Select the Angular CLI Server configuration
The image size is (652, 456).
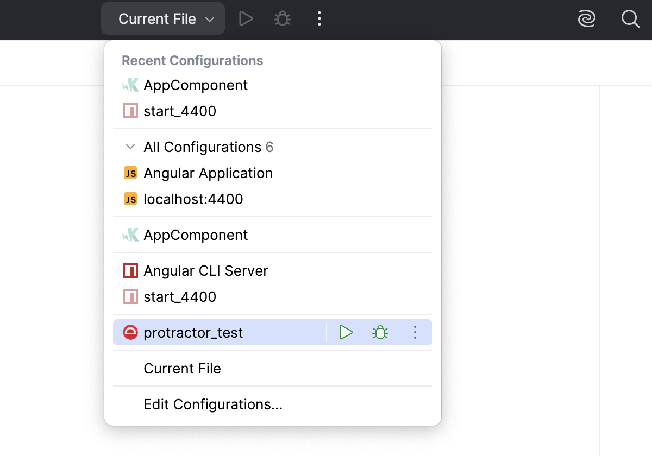click(x=273, y=271)
